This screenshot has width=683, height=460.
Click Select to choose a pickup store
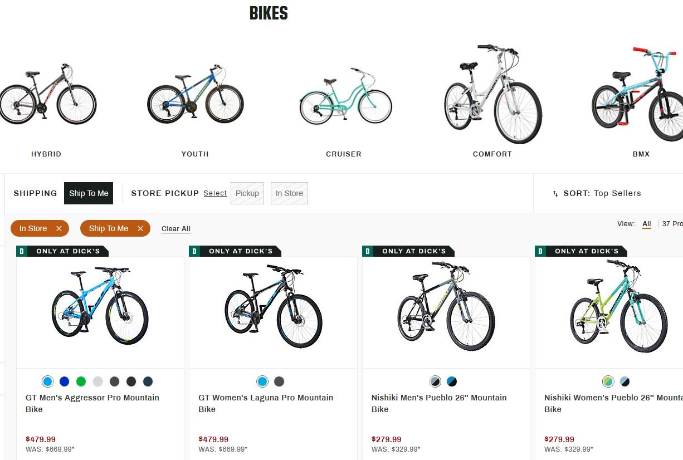coord(215,193)
